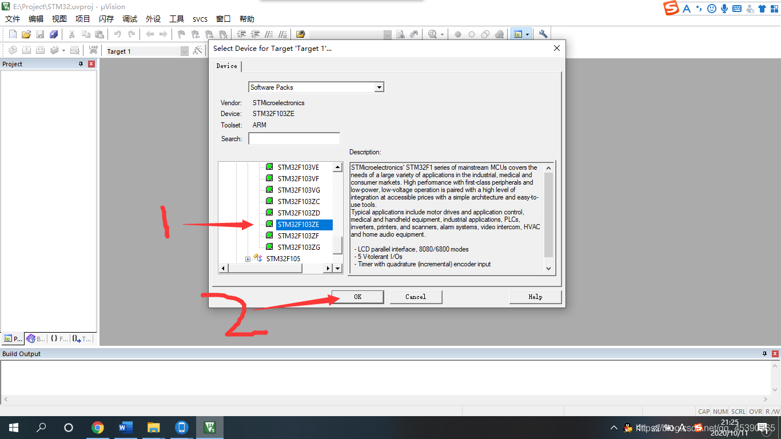The width and height of the screenshot is (781, 439).
Task: Open the 工具 menu
Action: (177, 19)
